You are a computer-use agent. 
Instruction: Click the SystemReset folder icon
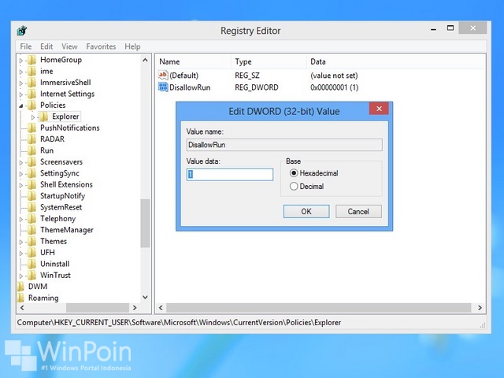tap(31, 207)
